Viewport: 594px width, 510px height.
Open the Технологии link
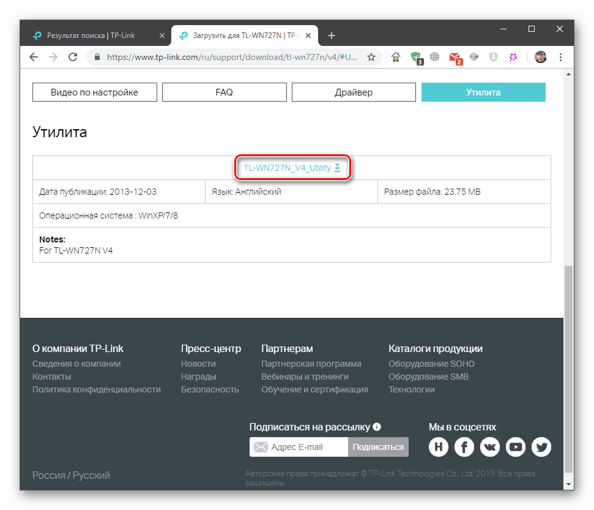coord(412,390)
